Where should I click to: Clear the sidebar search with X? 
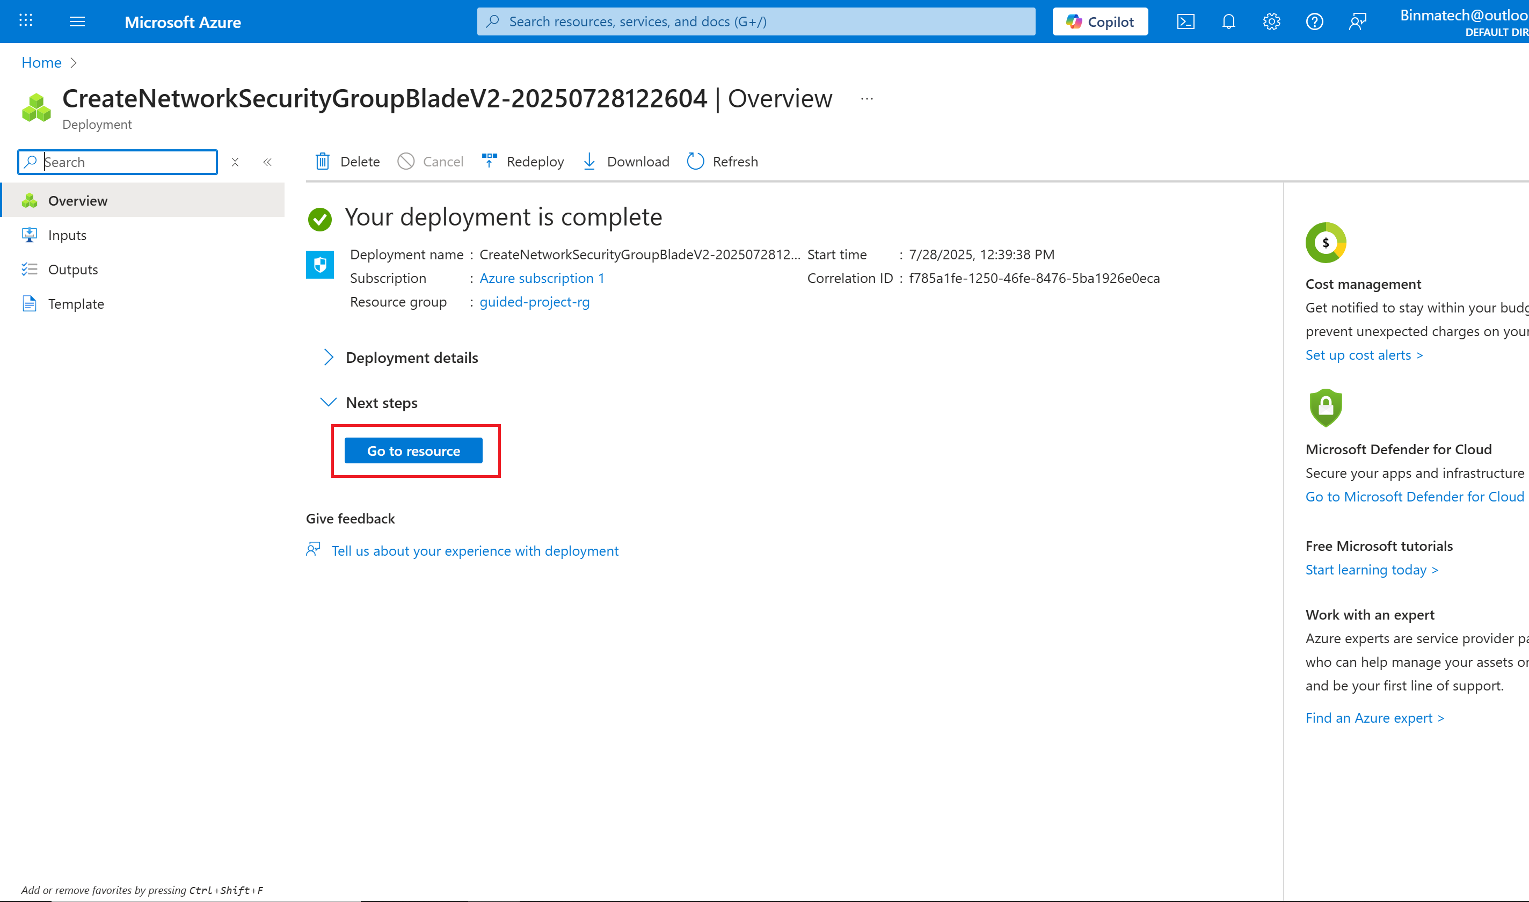point(235,162)
